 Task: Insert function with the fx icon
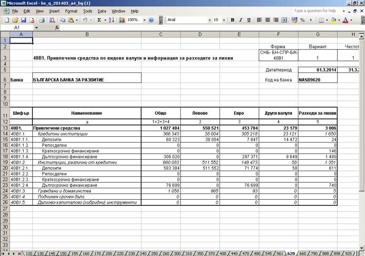pyautogui.click(x=57, y=28)
